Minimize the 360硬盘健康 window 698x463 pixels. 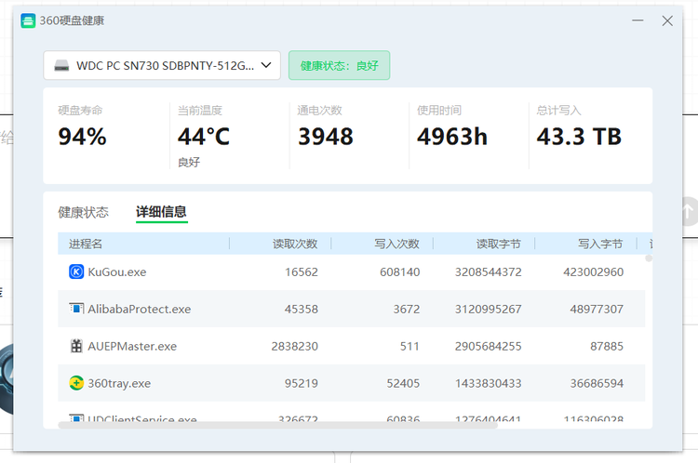637,20
